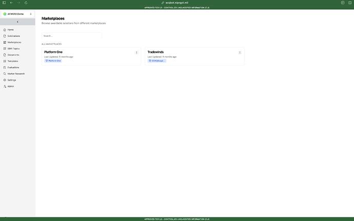
Task: Click the link icon beside the URL
Action: [163, 3]
